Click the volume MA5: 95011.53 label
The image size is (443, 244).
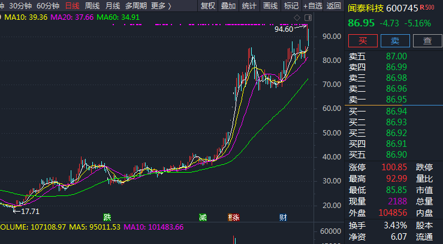coord(95,227)
